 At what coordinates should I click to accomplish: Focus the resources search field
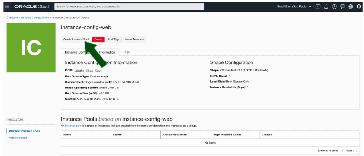[129, 6]
